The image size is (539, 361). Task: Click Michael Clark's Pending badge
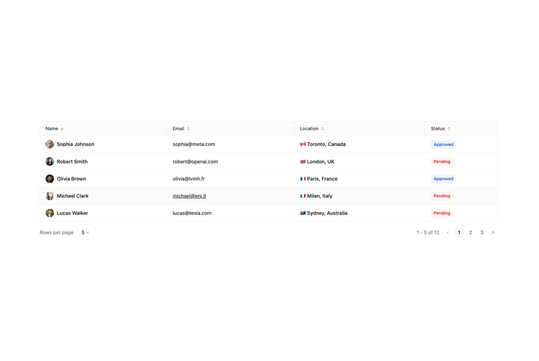coord(442,196)
